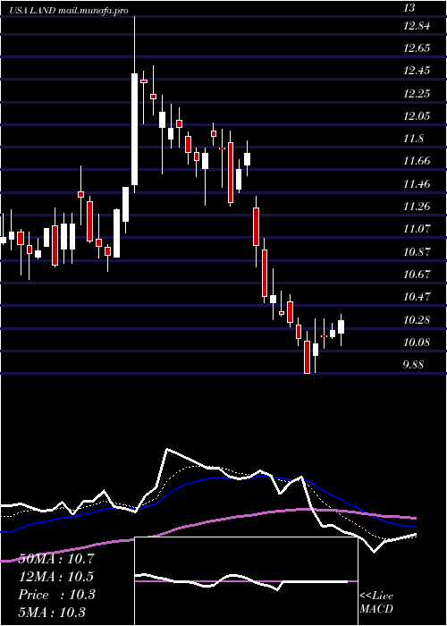Click the 'USA LAND mail.munafa.pro' title text

(x=70, y=11)
